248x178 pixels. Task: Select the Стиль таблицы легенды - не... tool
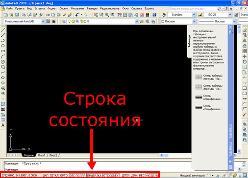tap(209, 87)
